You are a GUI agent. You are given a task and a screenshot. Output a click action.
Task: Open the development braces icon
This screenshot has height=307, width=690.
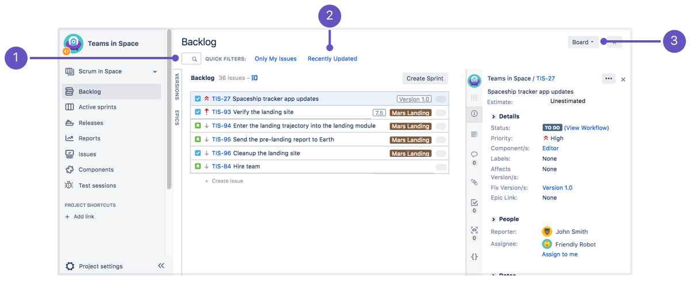(x=474, y=257)
